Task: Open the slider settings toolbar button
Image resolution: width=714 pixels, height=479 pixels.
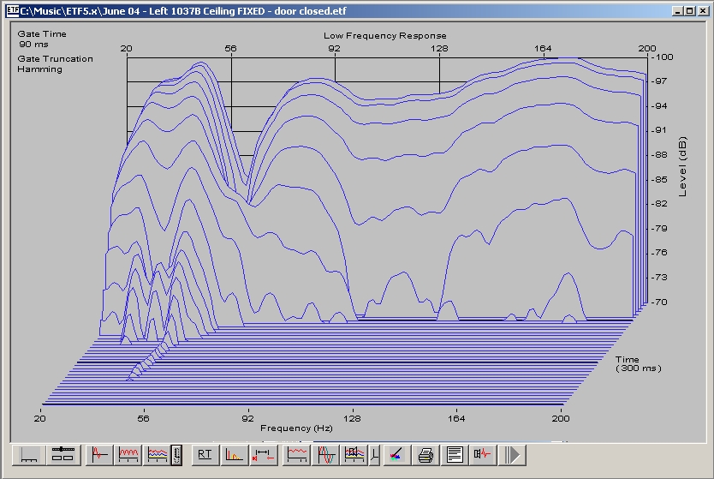Action: click(62, 454)
